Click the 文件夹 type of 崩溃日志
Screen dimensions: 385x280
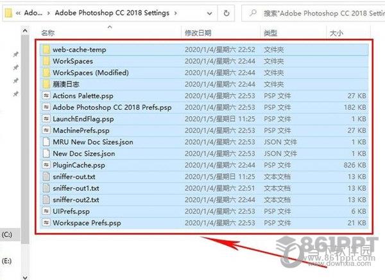click(274, 84)
